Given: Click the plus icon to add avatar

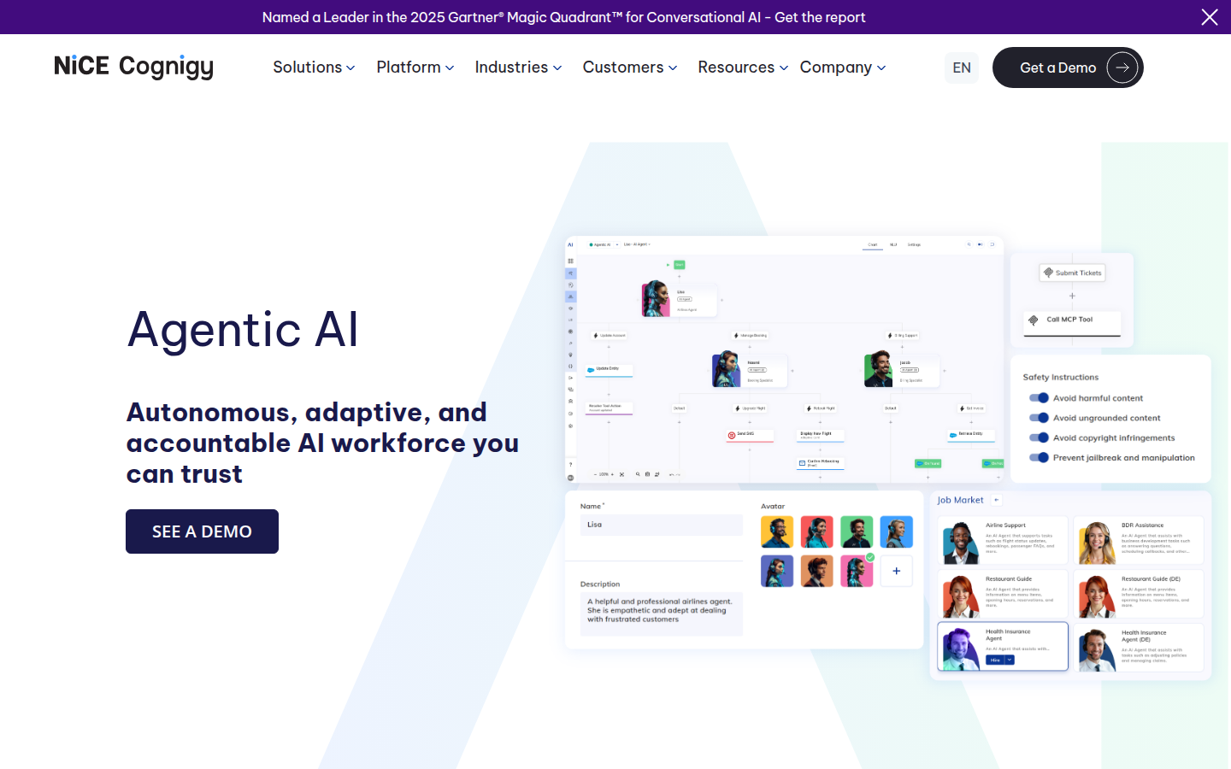Looking at the screenshot, I should [896, 571].
